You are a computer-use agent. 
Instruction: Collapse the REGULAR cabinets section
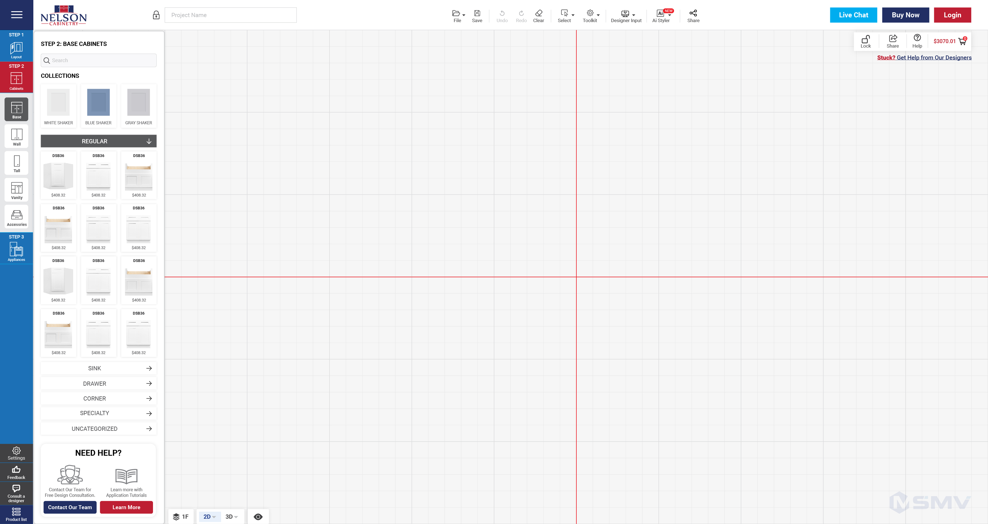[149, 141]
